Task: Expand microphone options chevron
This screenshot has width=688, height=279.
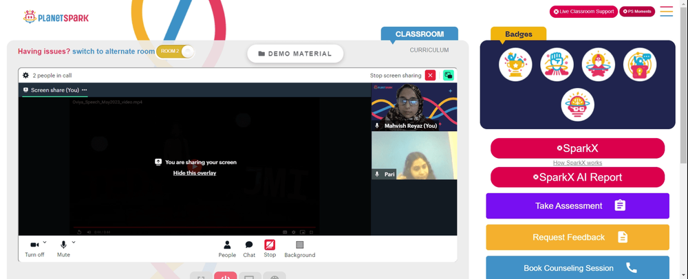Action: click(74, 242)
